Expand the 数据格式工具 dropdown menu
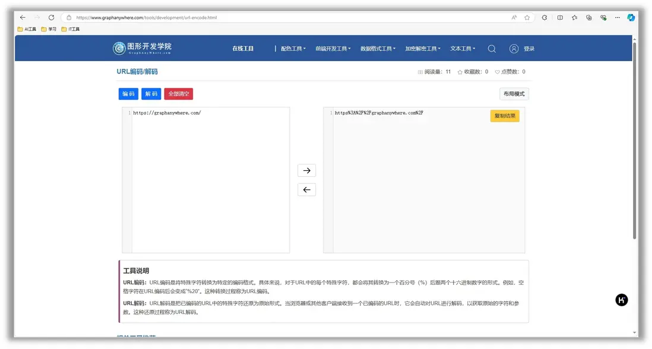 pos(378,49)
